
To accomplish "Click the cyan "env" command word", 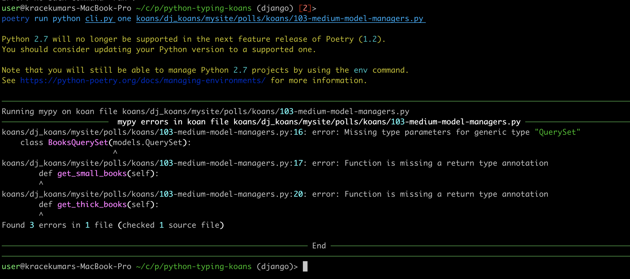I will click(360, 70).
